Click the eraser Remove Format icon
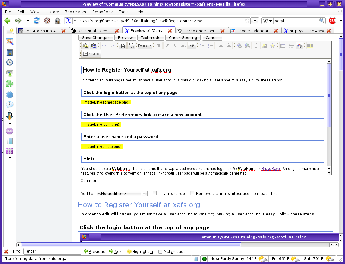The width and height of the screenshot is (345, 264). pos(192,46)
